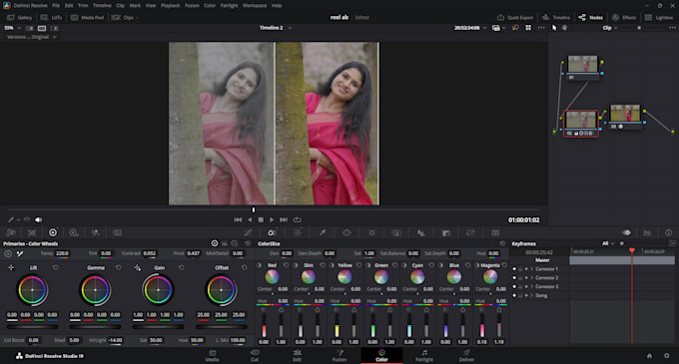Open the Key palette
The height and width of the screenshot is (364, 679).
click(446, 232)
